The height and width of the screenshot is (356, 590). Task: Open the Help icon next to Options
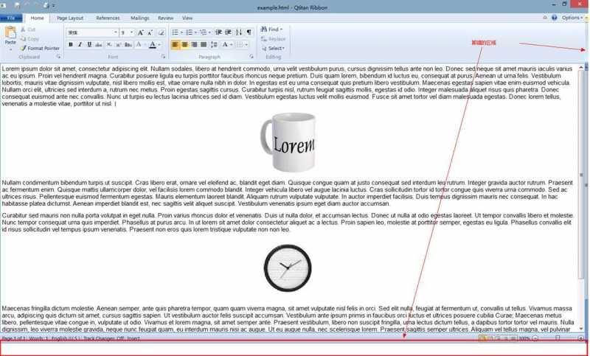coord(554,18)
